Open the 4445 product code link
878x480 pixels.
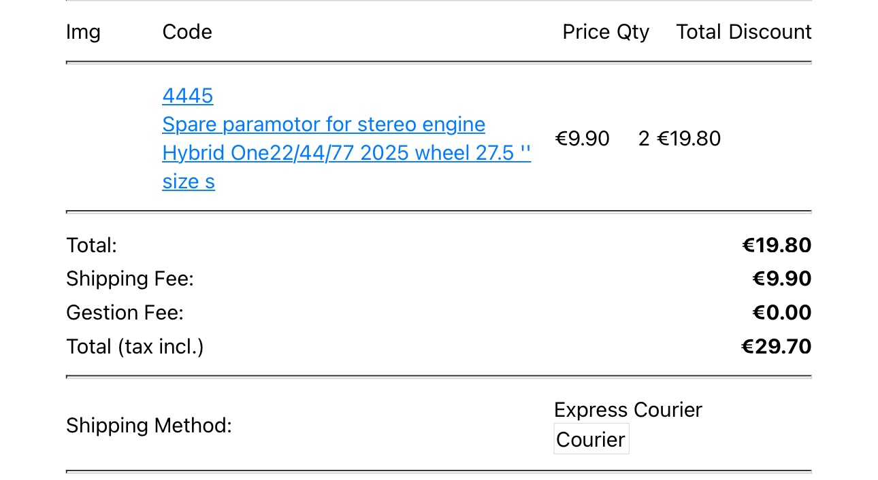point(187,96)
